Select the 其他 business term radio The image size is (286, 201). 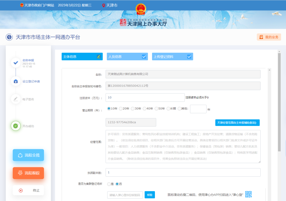coord(179,109)
